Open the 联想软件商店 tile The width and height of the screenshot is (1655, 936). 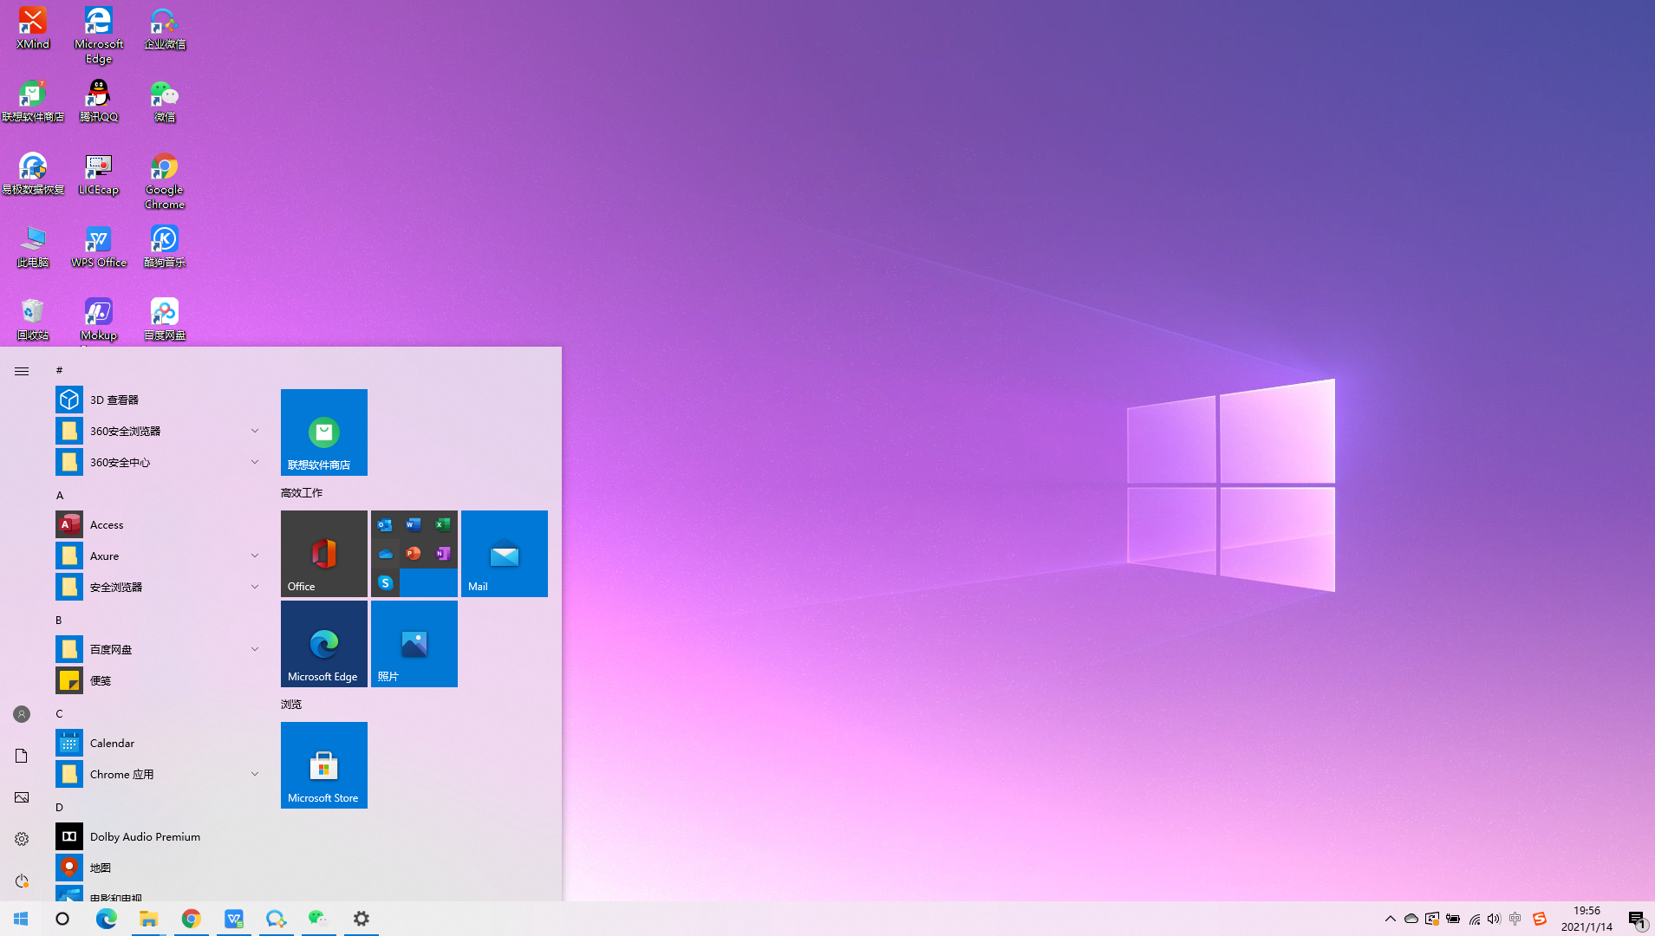point(324,432)
